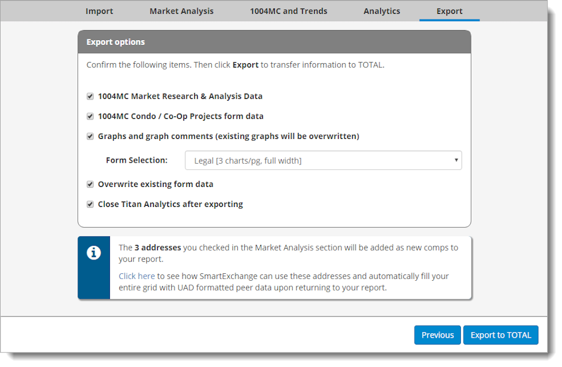This screenshot has width=562, height=367.
Task: Open the Market Analysis tab
Action: point(181,11)
